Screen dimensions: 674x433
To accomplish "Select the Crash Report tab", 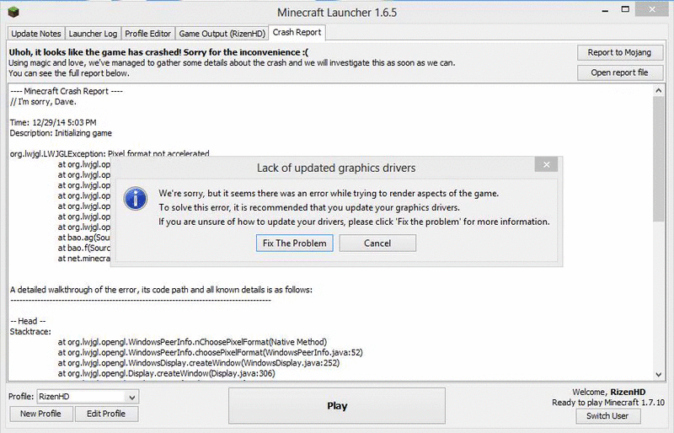I will 297,33.
